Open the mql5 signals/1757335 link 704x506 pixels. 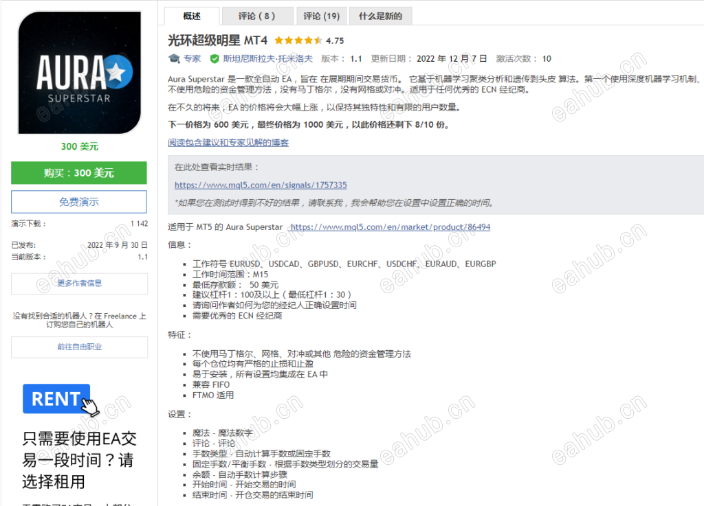tap(261, 185)
